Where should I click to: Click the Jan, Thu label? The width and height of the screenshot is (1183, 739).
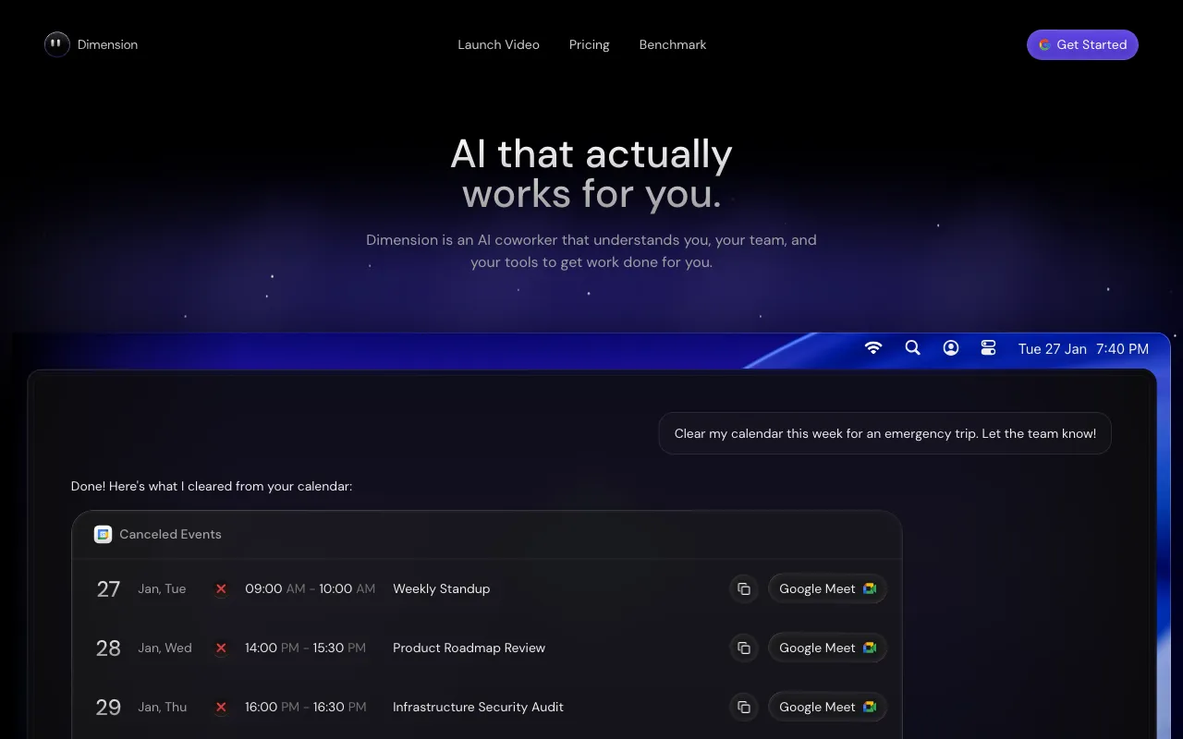(162, 707)
